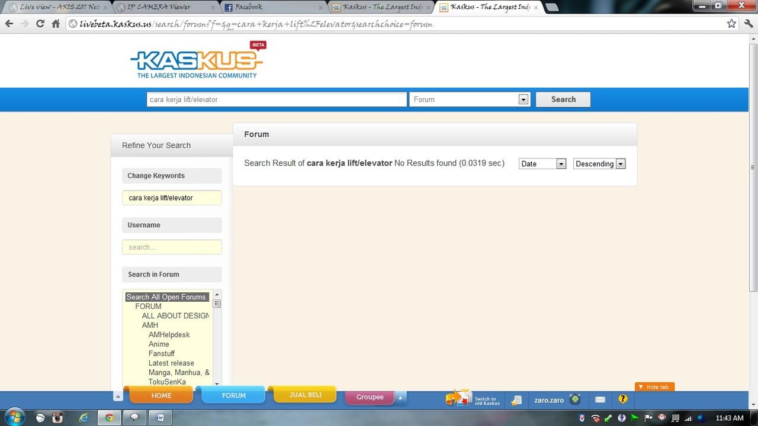Viewport: 758px width, 426px height.
Task: Switch to first Kaskus tab
Action: click(380, 7)
